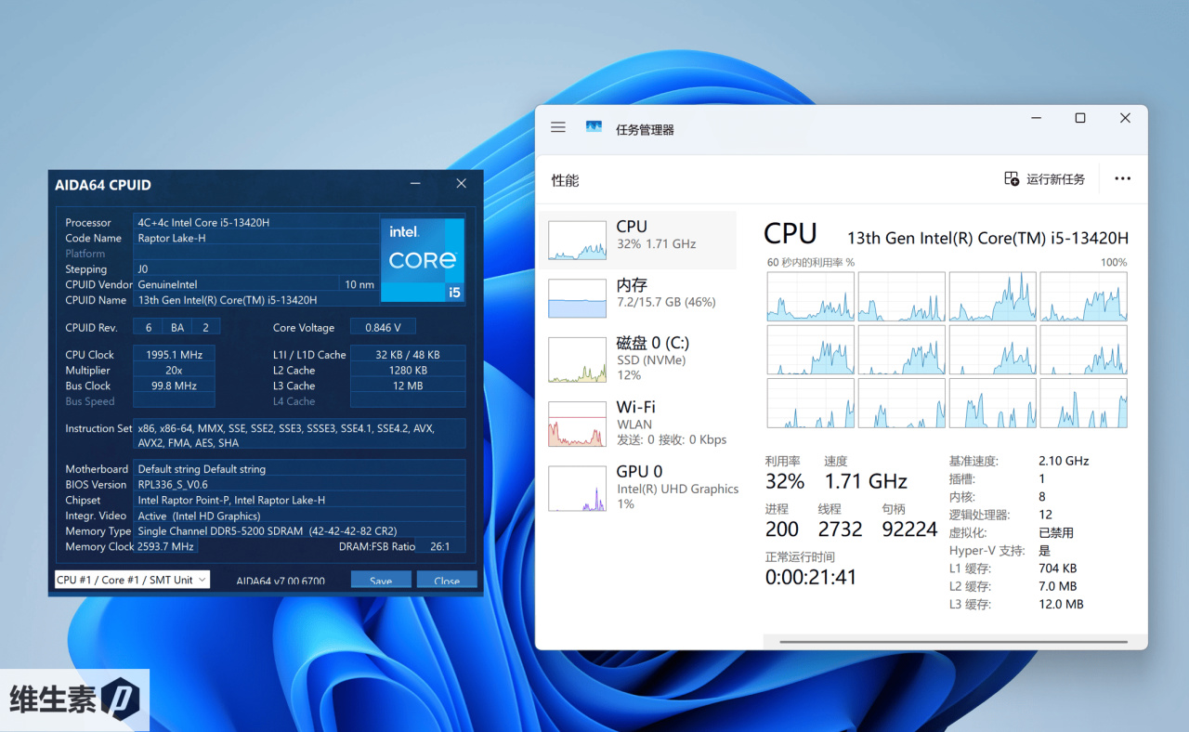
Task: Click the Chipset value 'Intel Raptor Point-P'
Action: (x=300, y=500)
